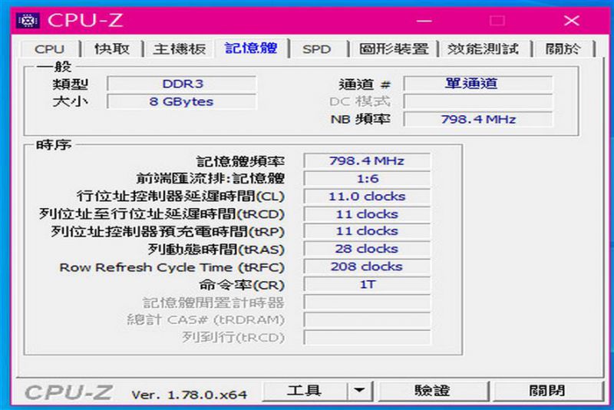Viewport: 614px width, 410px height.
Task: Click the tRP 11 clocks value
Action: (x=367, y=231)
